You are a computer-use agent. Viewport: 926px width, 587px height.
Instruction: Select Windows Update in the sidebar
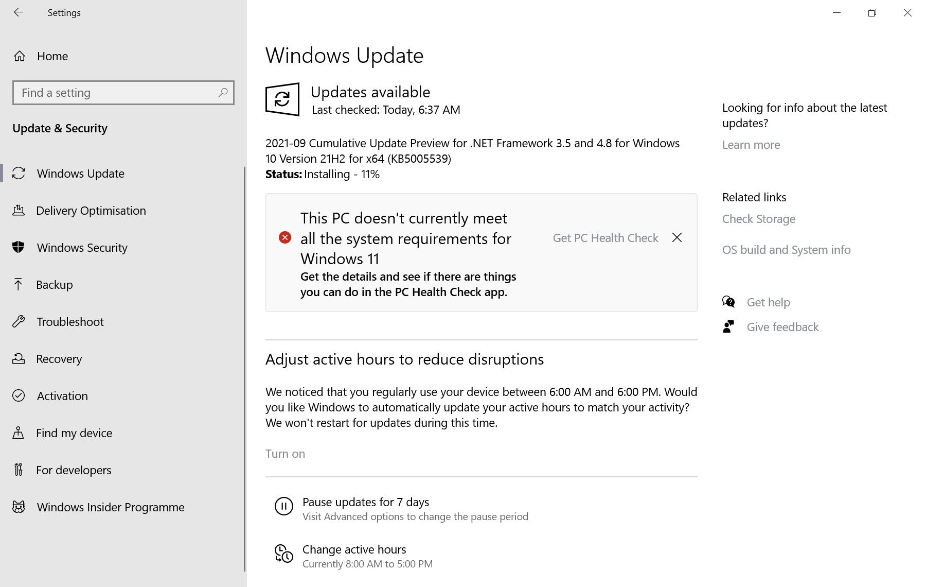pyautogui.click(x=80, y=174)
